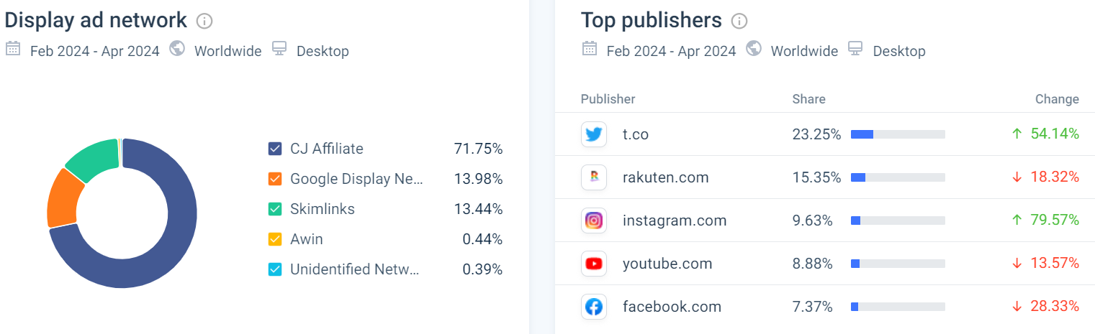
Task: Uncheck the CJ Affiliate checkbox
Action: click(x=274, y=149)
